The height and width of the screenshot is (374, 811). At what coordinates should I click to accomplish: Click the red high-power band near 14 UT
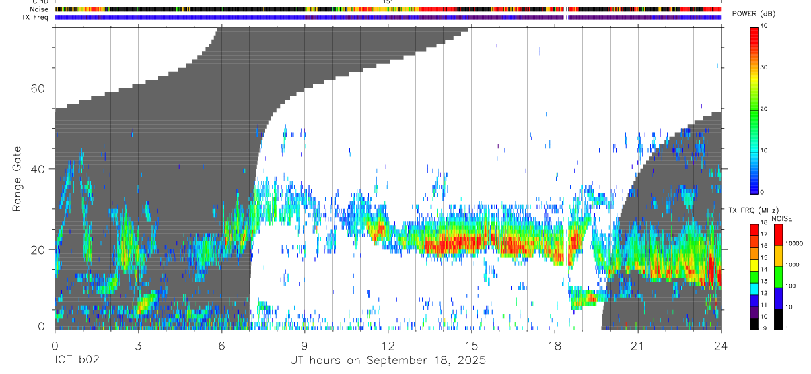tap(456, 245)
